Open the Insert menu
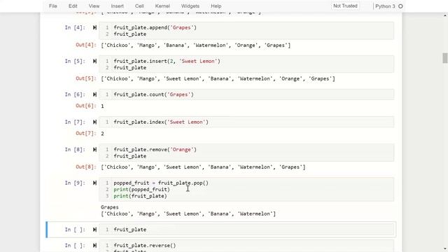Image resolution: width=448 pixels, height=252 pixels. (117, 6)
